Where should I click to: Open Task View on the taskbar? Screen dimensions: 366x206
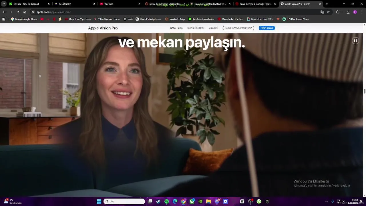coord(150,201)
